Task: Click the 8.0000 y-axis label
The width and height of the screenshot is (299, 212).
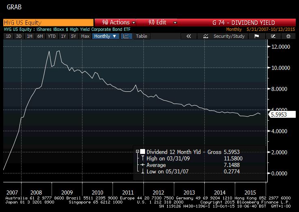Action: coord(279,89)
